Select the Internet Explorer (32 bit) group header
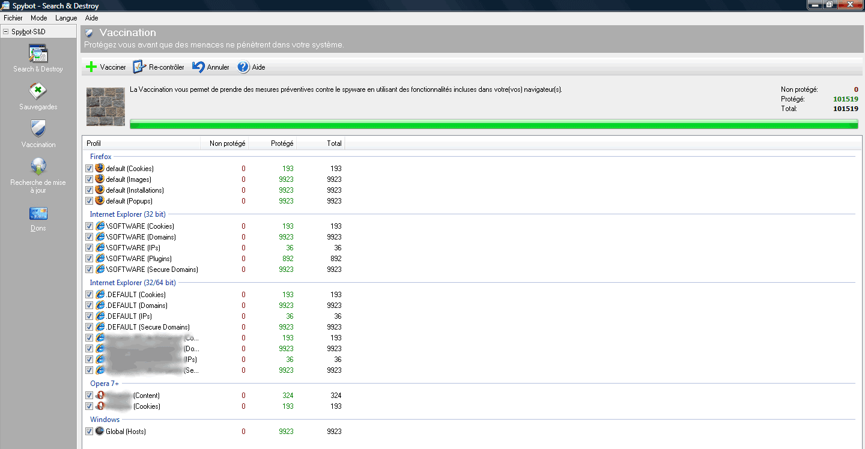The image size is (865, 449). coord(128,214)
